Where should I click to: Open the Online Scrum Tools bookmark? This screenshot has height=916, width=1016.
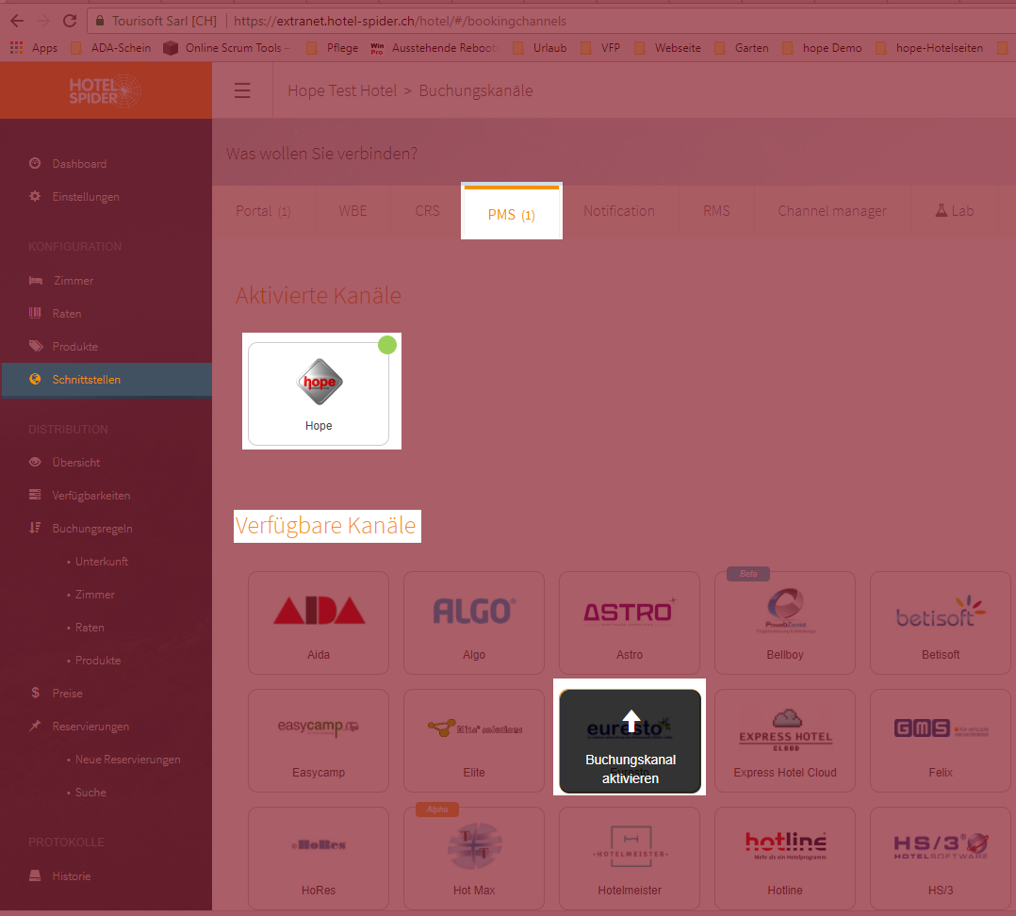pos(226,48)
